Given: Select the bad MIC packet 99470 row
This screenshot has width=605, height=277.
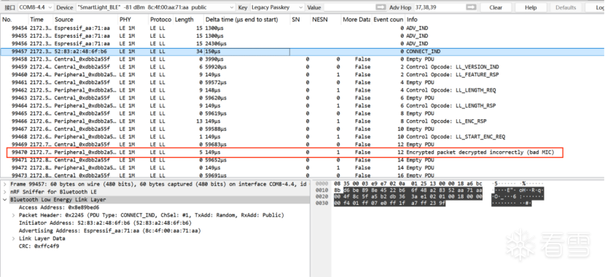Looking at the screenshot, I should (302, 153).
